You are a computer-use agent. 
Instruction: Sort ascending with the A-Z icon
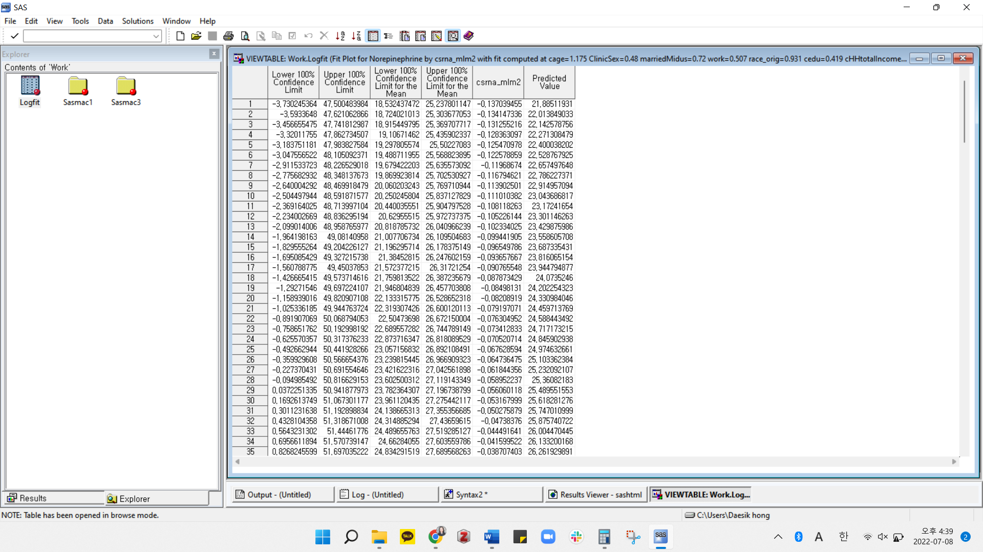340,36
